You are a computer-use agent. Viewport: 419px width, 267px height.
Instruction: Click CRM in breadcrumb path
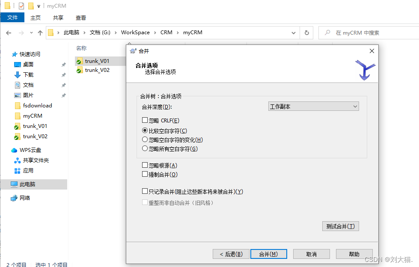pos(166,33)
